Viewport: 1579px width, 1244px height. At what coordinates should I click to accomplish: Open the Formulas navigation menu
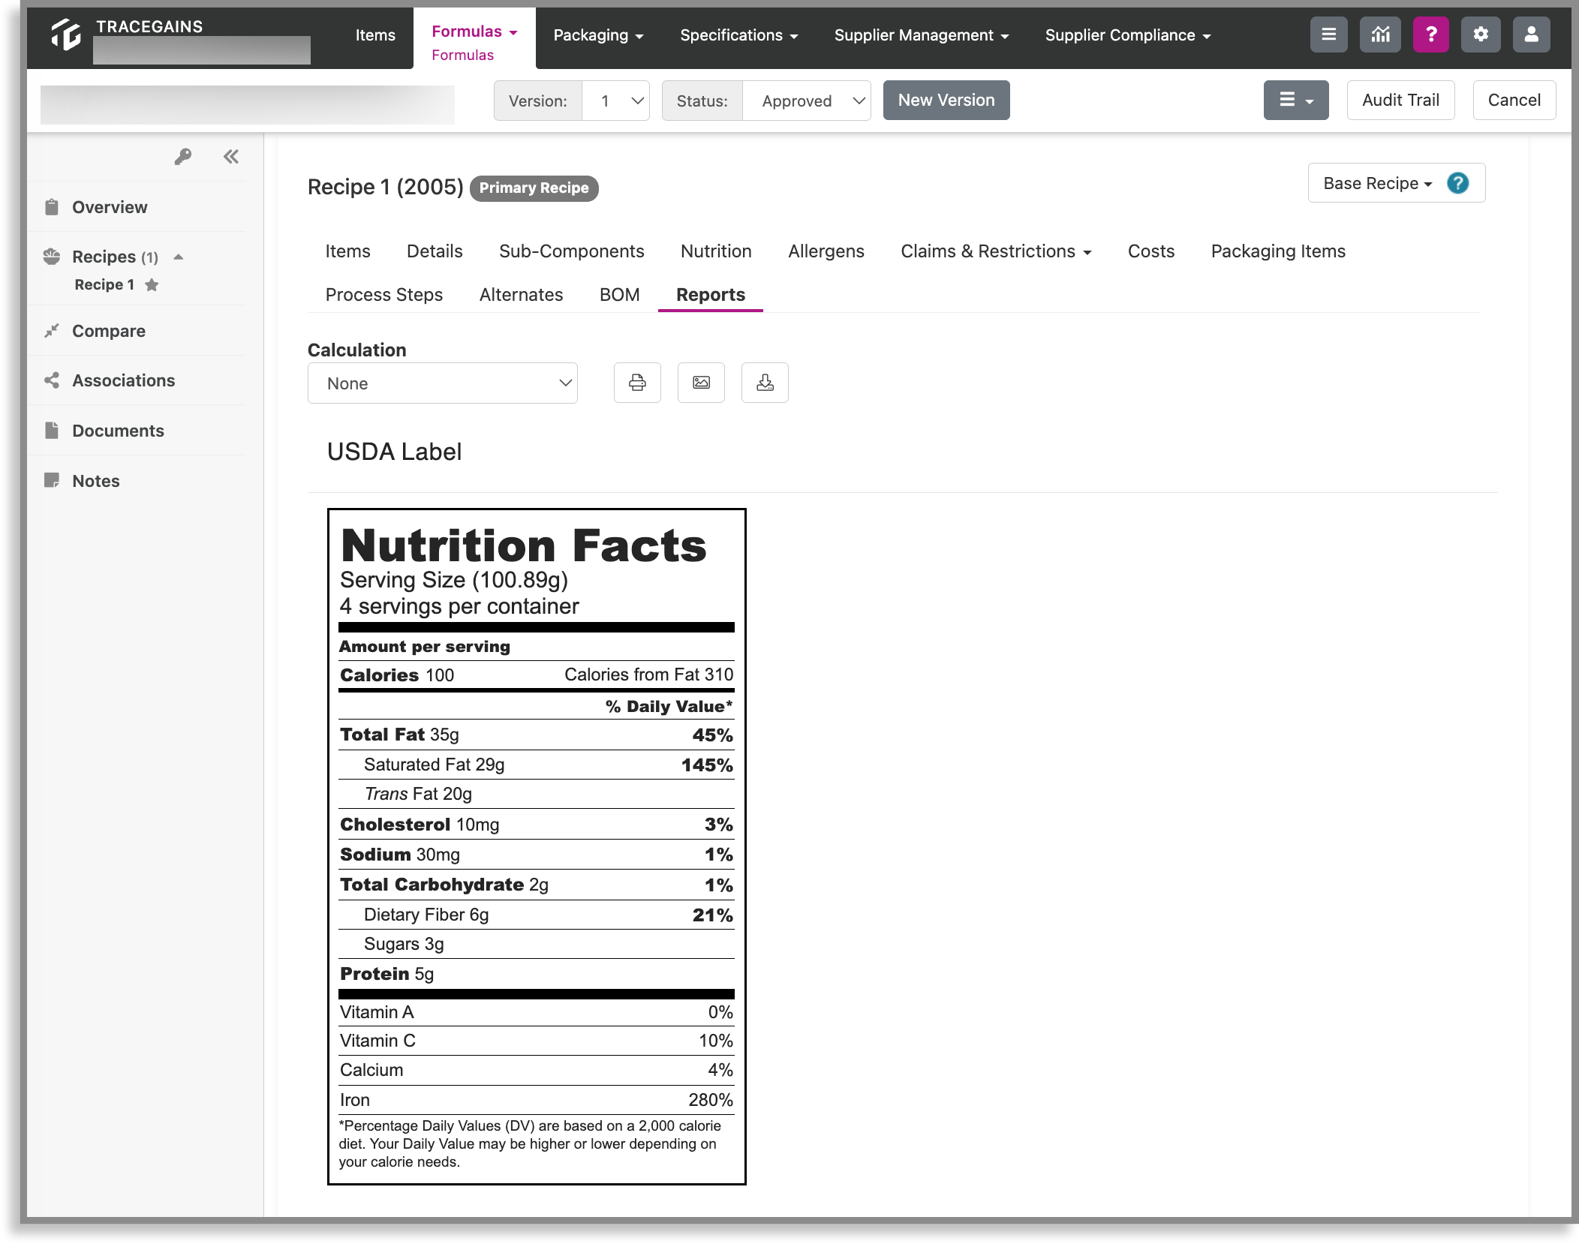(474, 32)
